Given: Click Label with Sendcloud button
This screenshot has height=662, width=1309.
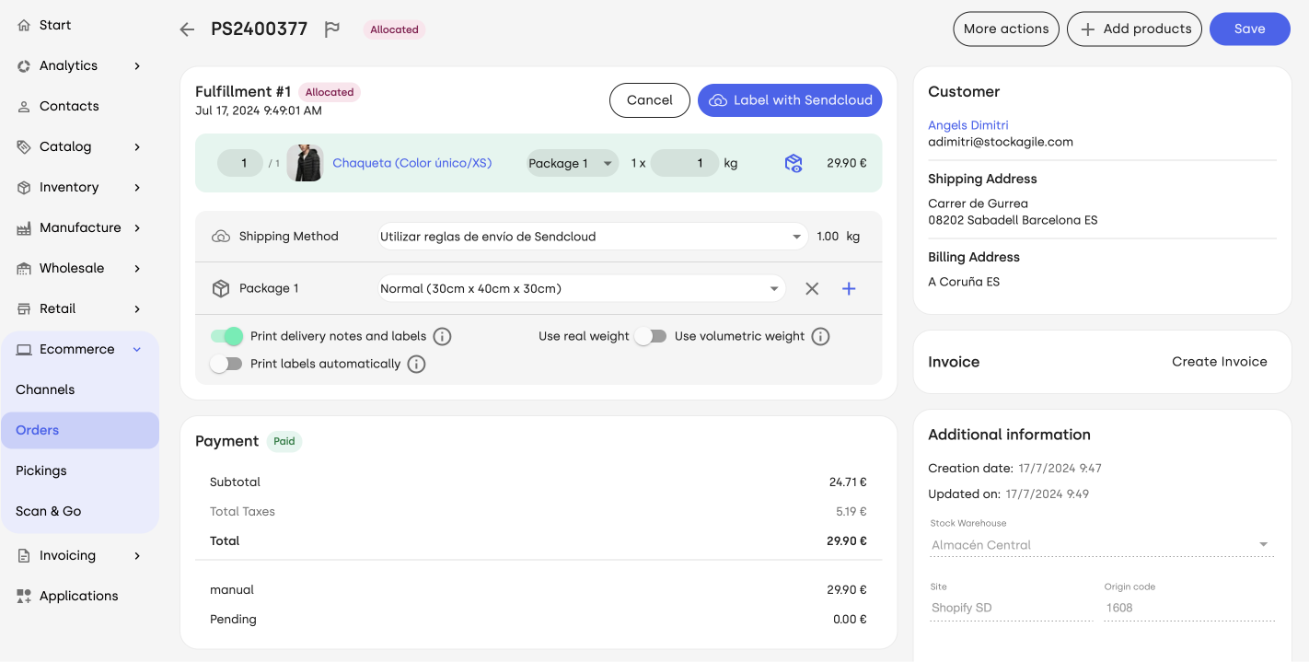Looking at the screenshot, I should (790, 100).
